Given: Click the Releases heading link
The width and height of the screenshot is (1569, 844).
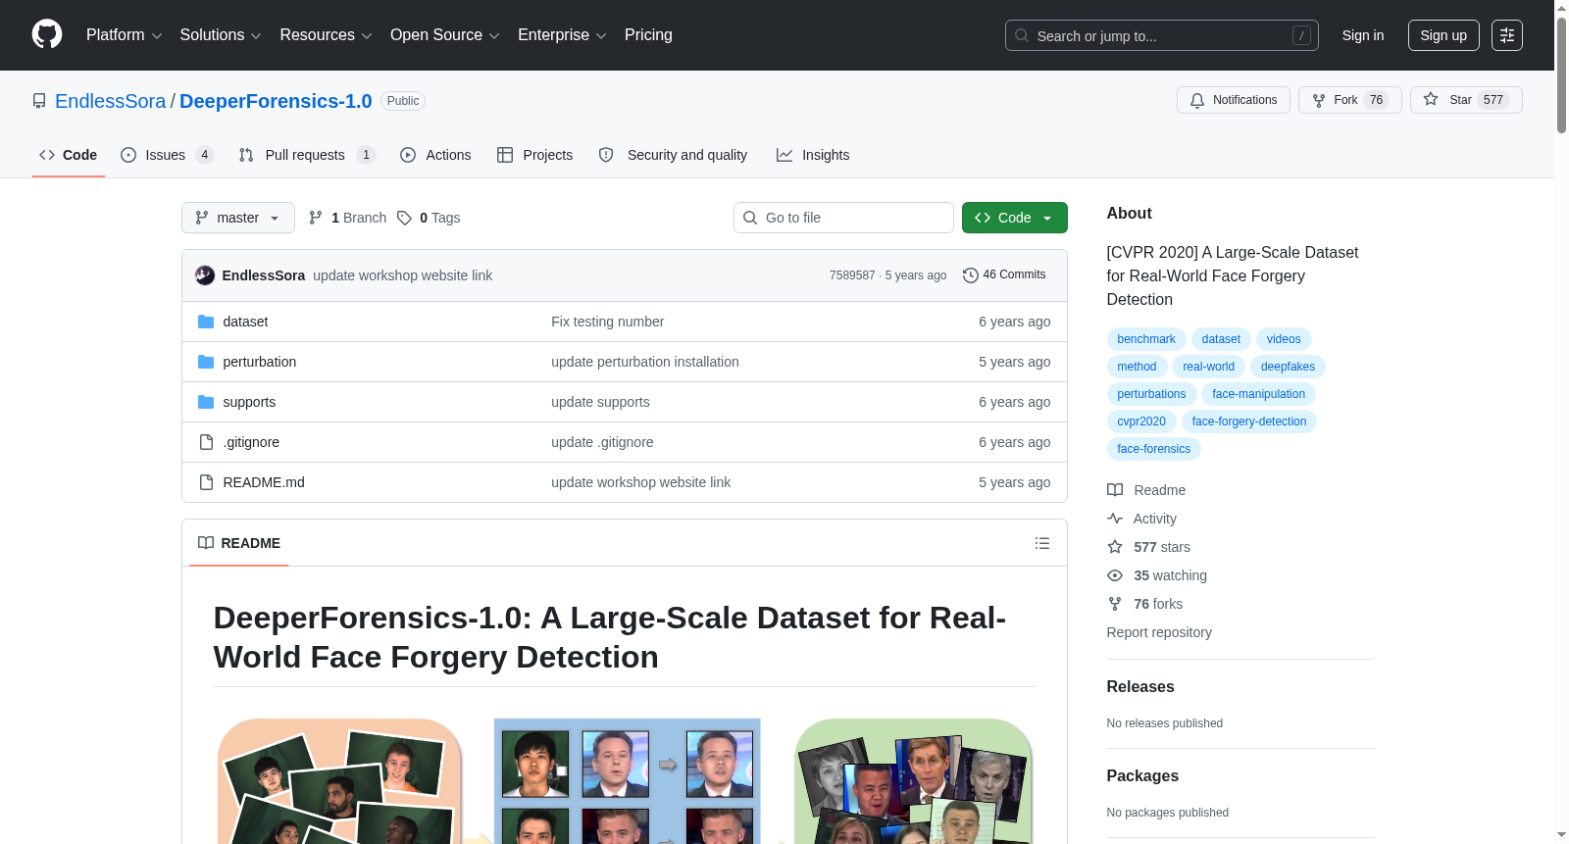Looking at the screenshot, I should pyautogui.click(x=1140, y=687).
